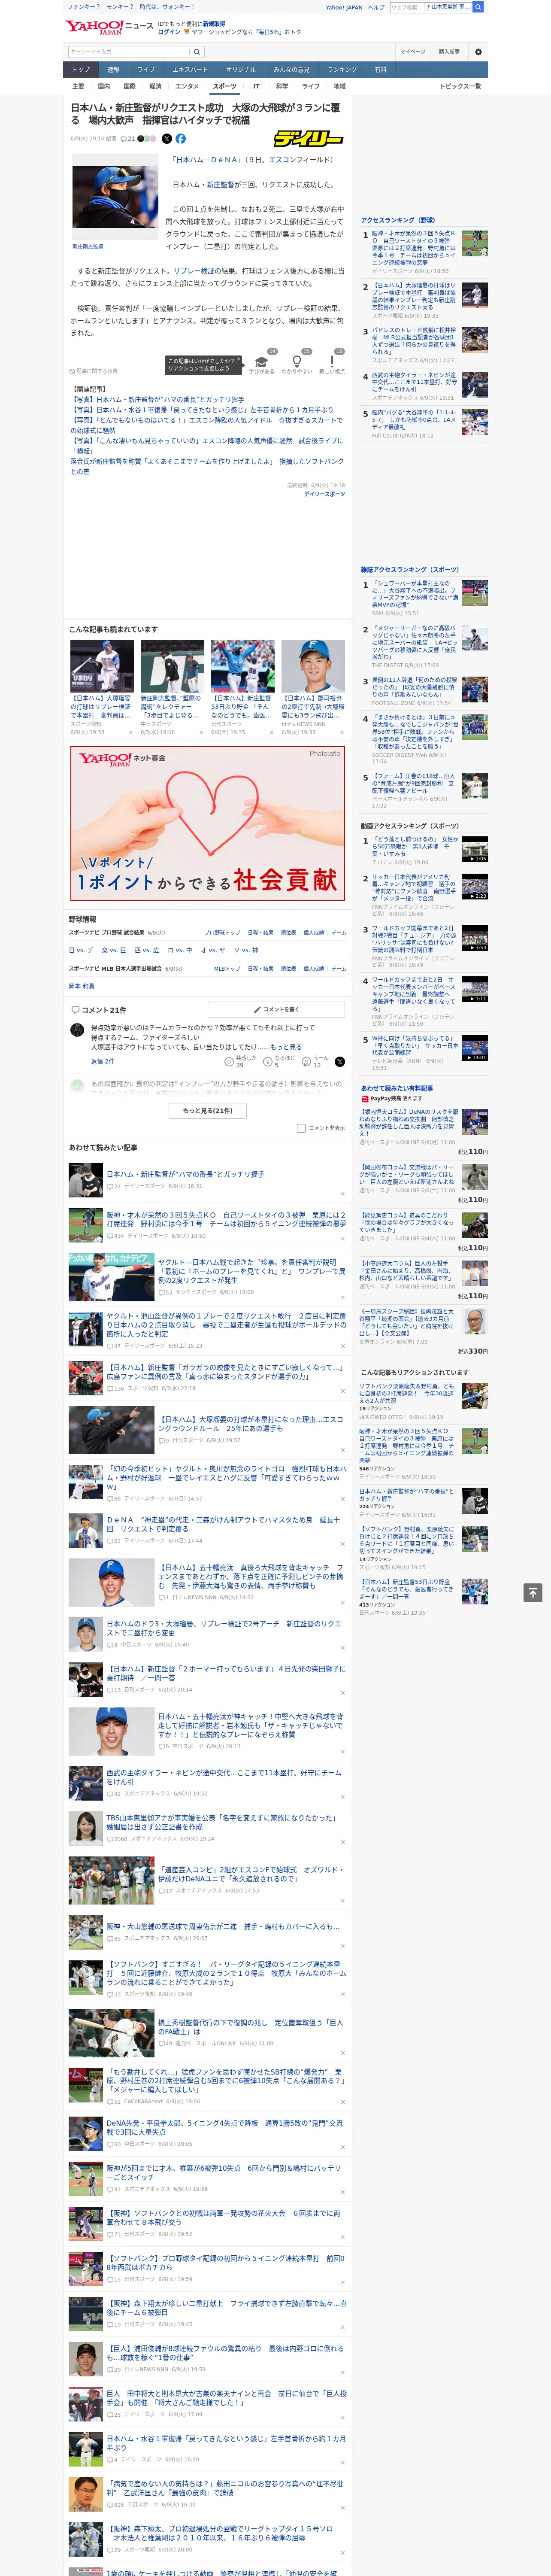Share the article on X
Viewport: 551px width, 2576px height.
pyautogui.click(x=167, y=139)
